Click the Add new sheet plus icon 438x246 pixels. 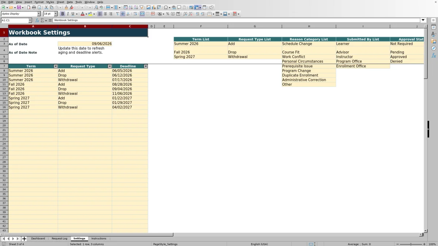[24, 239]
